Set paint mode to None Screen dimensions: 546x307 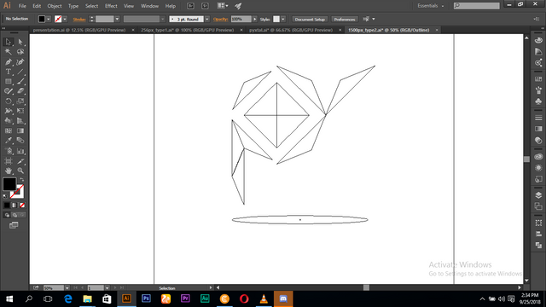[22, 206]
